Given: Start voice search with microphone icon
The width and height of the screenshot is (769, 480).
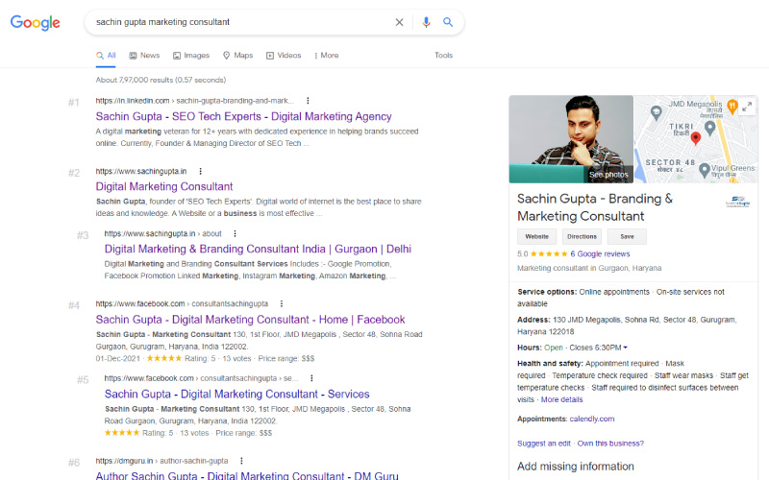Looking at the screenshot, I should [426, 22].
